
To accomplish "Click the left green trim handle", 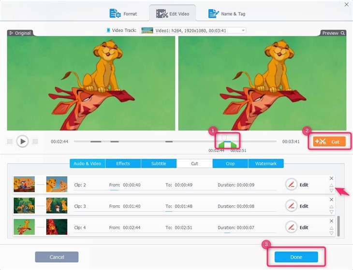I will pyautogui.click(x=221, y=144).
